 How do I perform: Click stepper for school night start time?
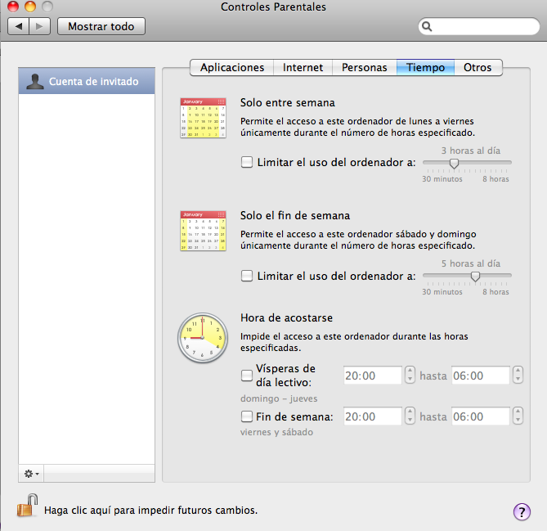click(x=410, y=376)
